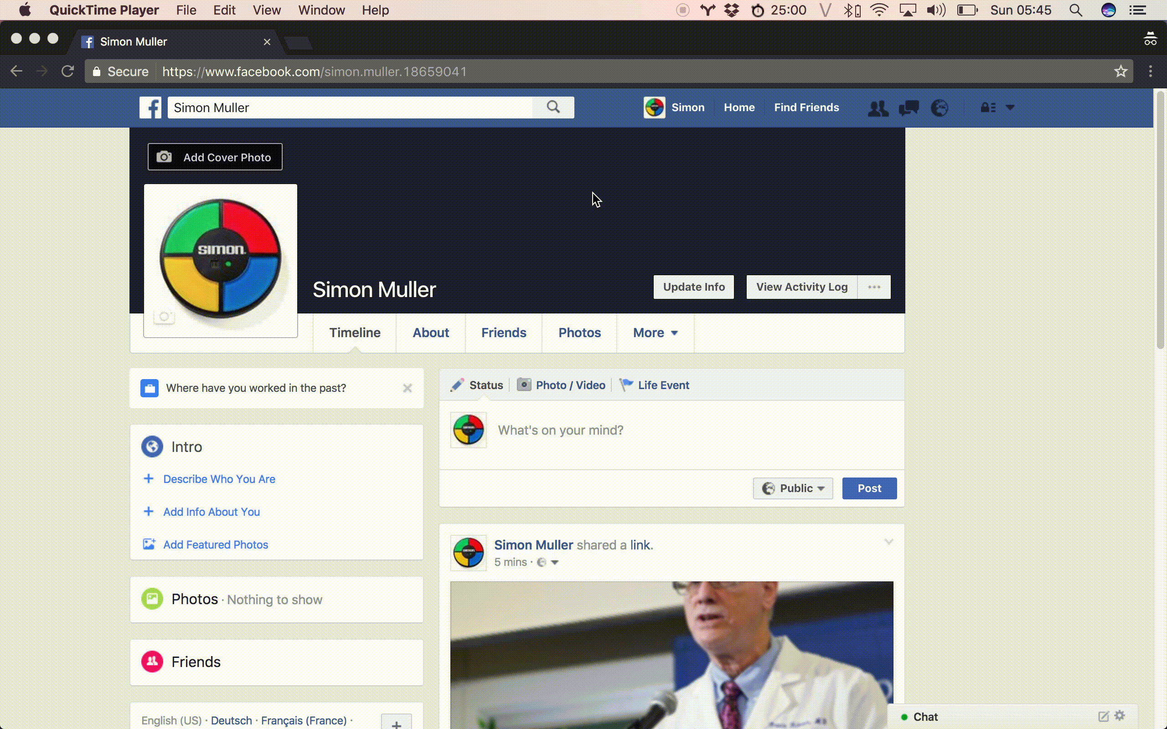Viewport: 1167px width, 729px height.
Task: Open the notifications globe icon
Action: (x=939, y=108)
